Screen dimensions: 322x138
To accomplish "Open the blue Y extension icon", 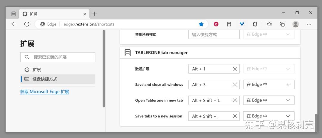I will pos(242,24).
